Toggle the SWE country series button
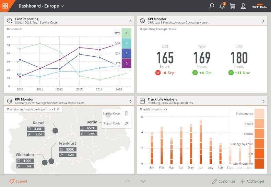 tap(127, 33)
